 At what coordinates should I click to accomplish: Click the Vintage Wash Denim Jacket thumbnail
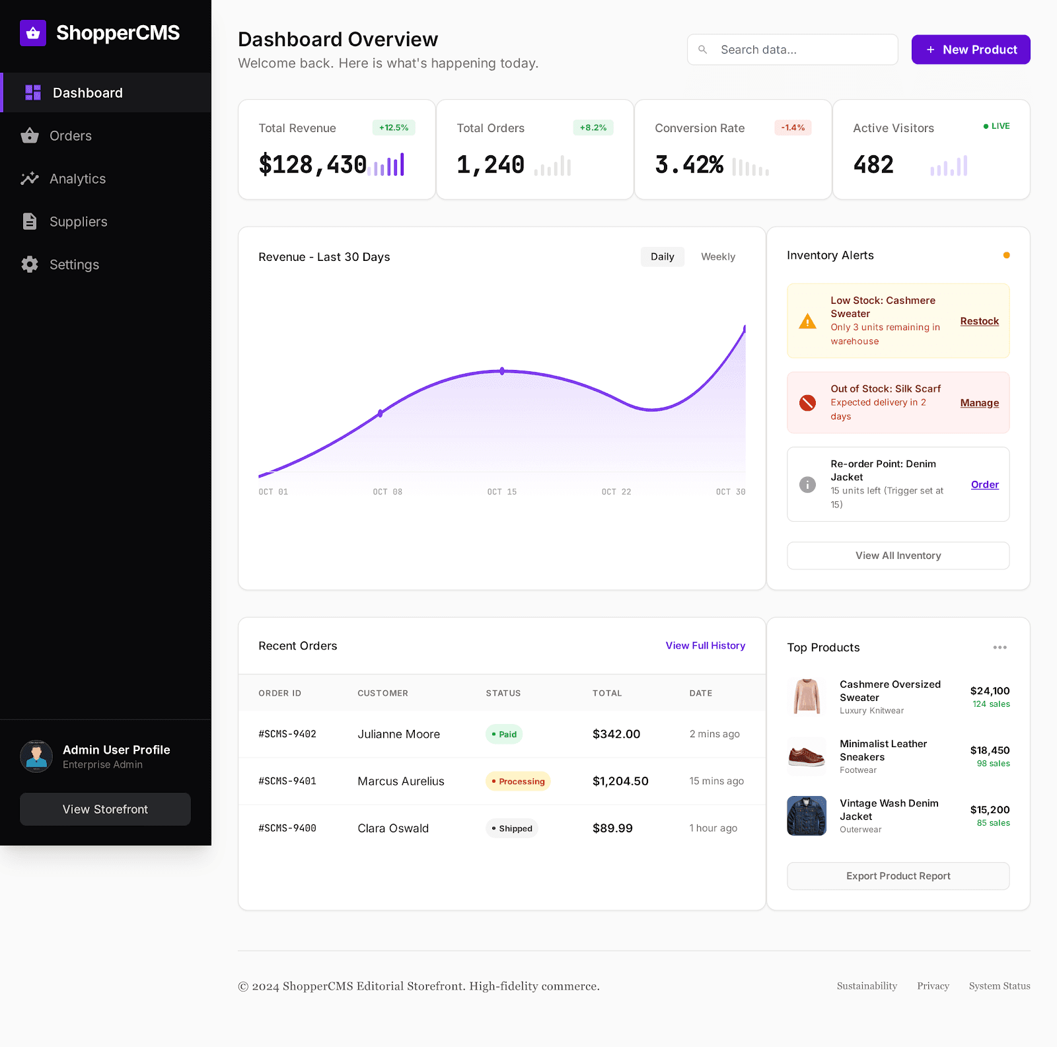coord(807,816)
